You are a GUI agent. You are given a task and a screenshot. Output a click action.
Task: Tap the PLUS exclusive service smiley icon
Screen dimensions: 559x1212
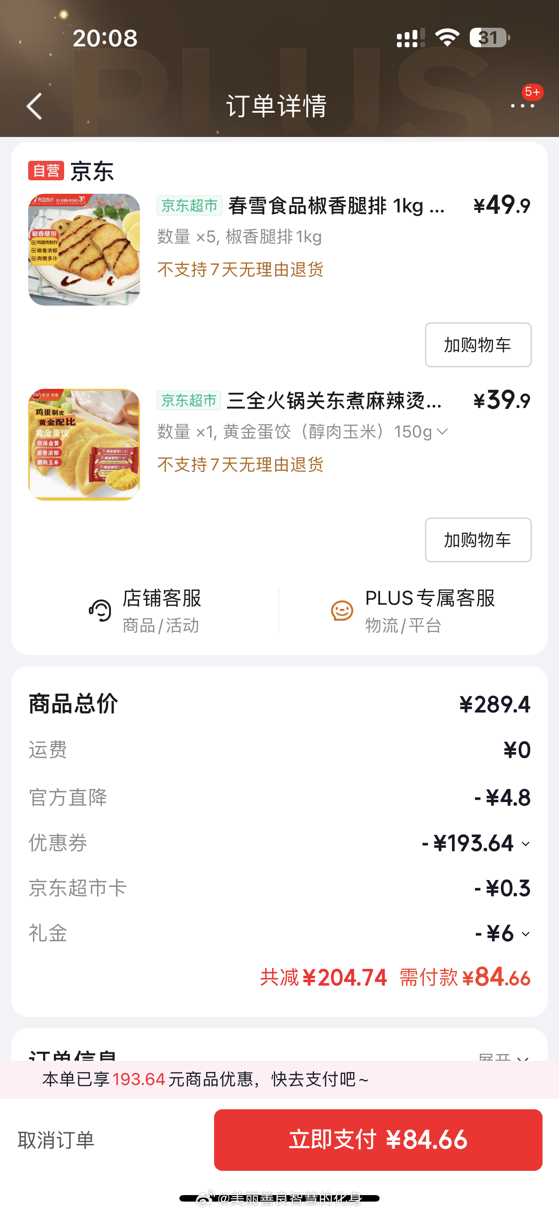tap(341, 611)
